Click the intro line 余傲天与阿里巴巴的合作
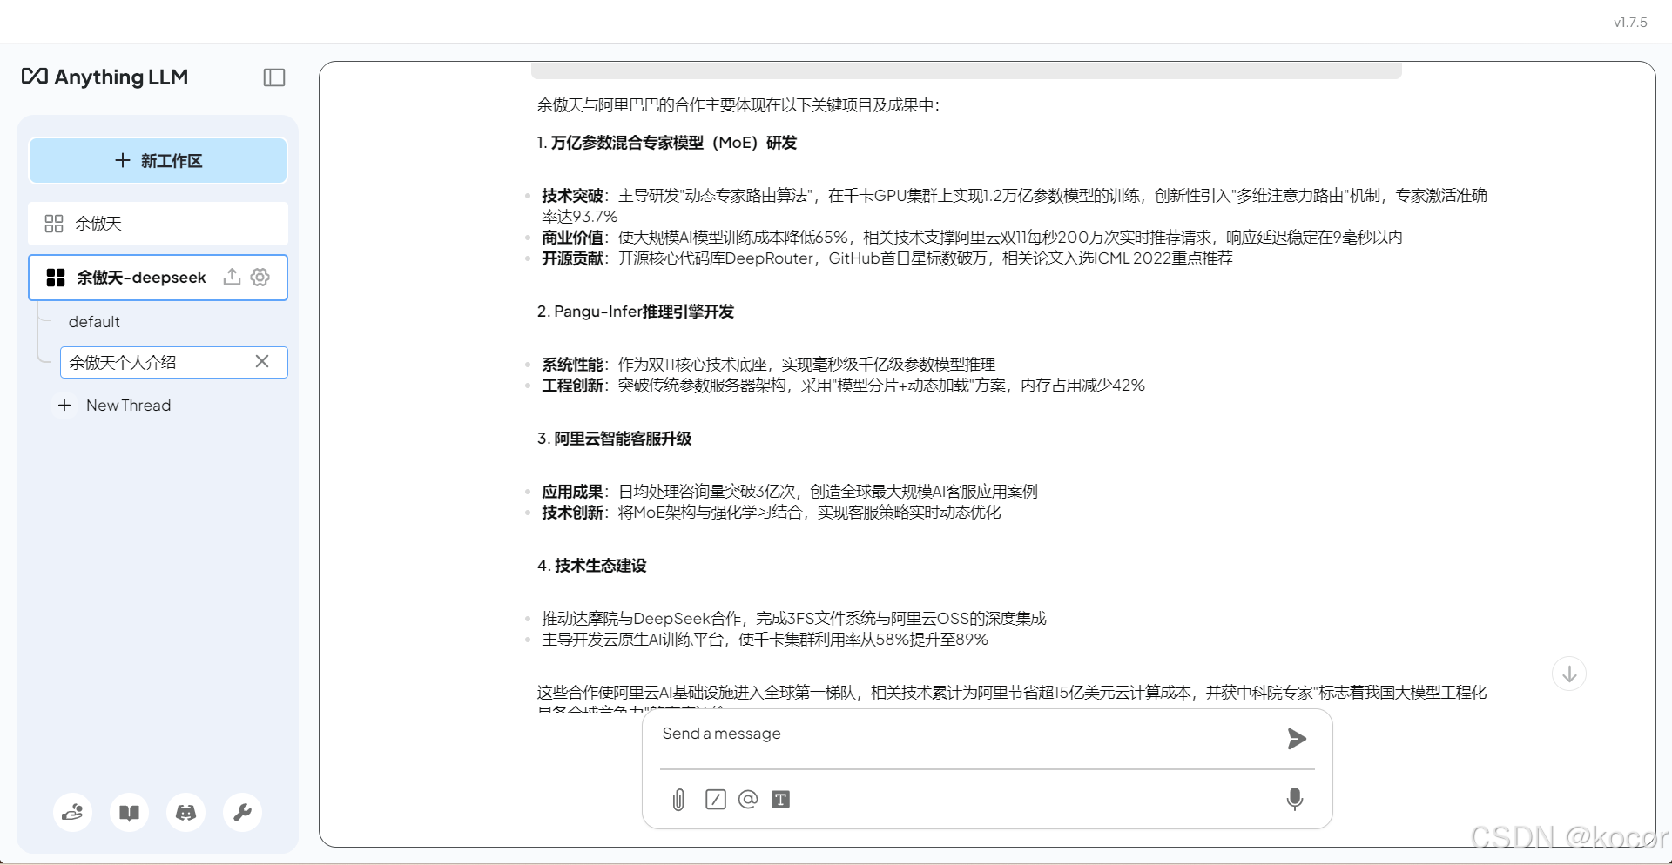The width and height of the screenshot is (1672, 865). 738,105
